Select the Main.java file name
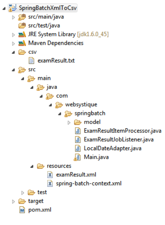 (x=96, y=157)
